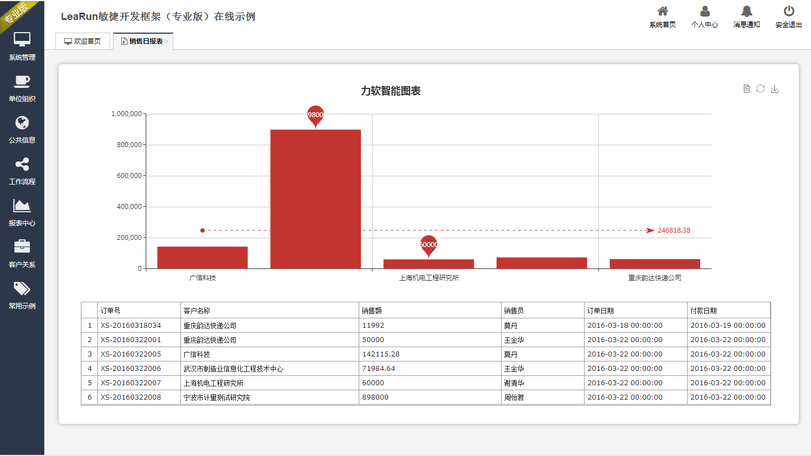Click 上海机电工程研究所 cell in row 5

[x=270, y=383]
